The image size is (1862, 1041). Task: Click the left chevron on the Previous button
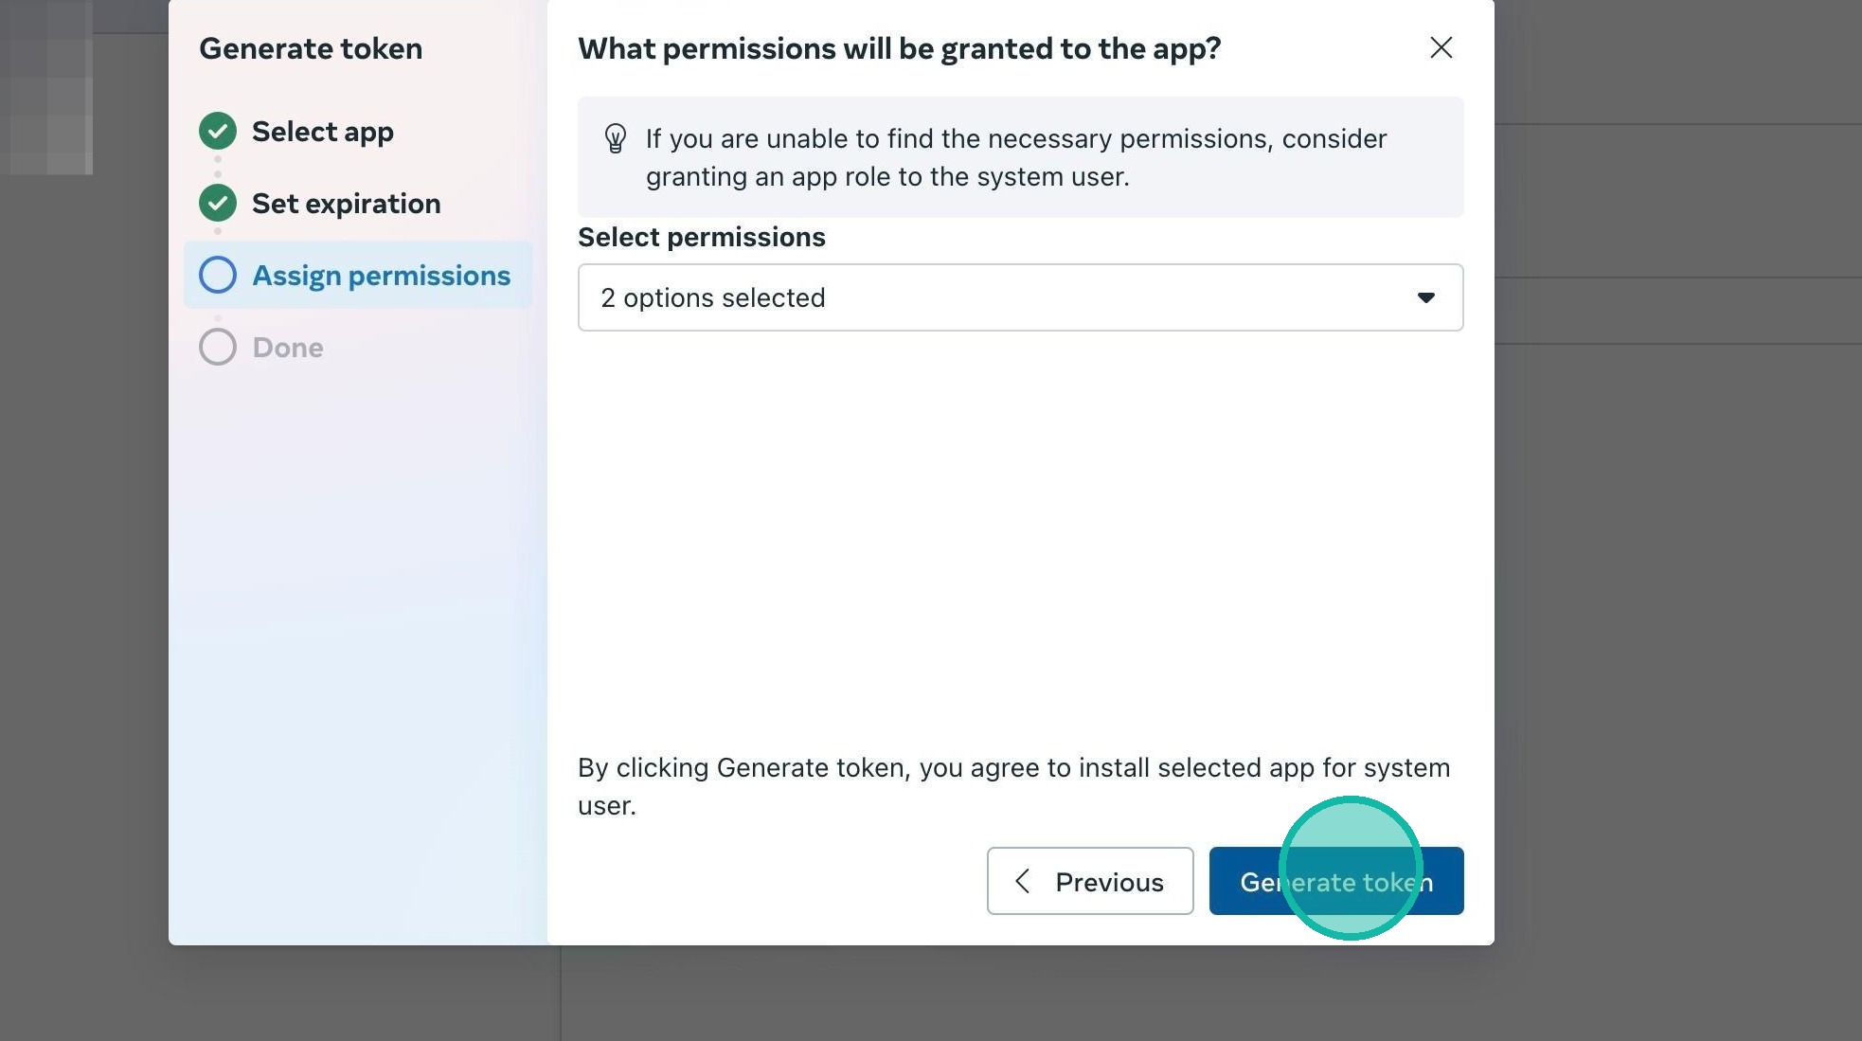point(1023,881)
